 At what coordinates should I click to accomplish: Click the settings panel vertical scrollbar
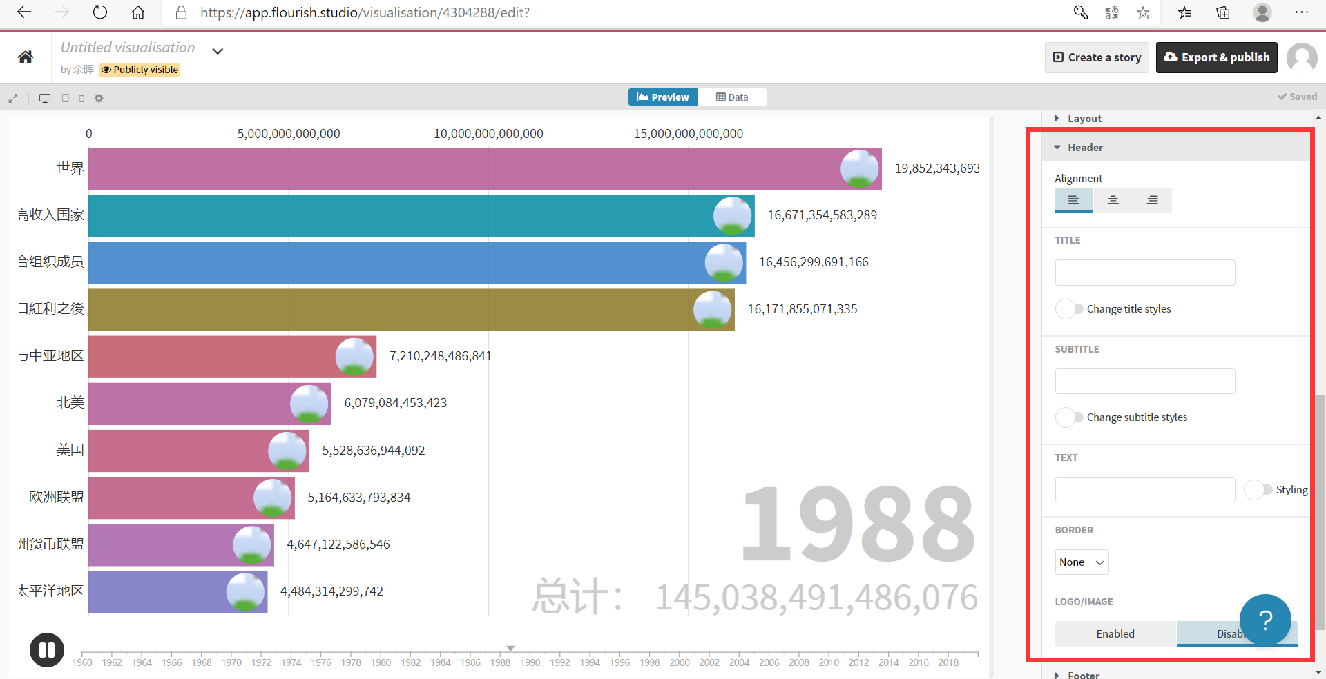1320,511
